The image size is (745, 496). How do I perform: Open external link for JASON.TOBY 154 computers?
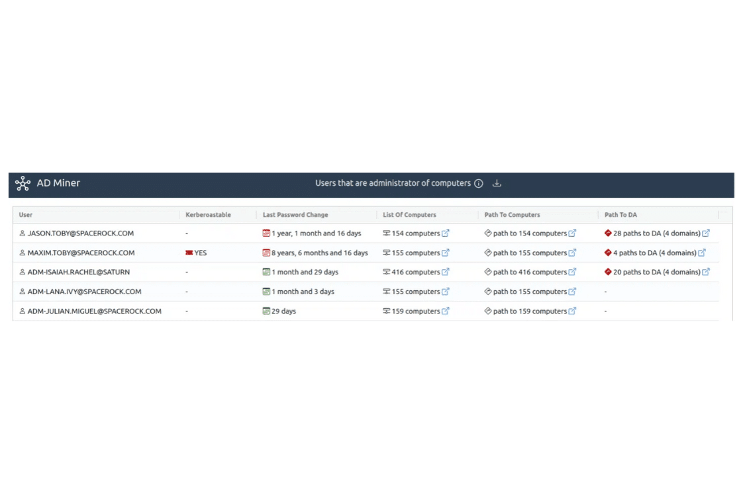click(x=445, y=233)
